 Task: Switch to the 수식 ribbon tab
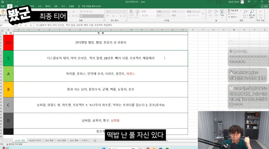(40, 6)
